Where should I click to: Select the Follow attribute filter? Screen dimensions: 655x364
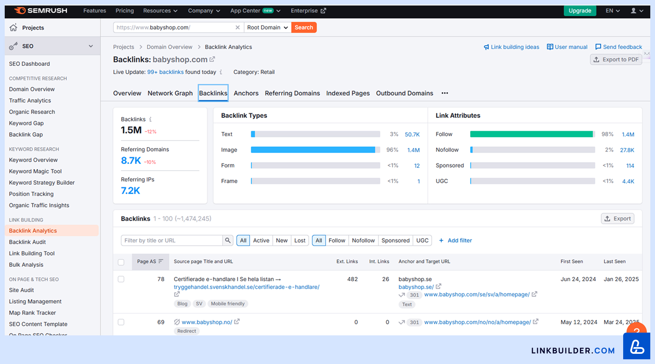[x=337, y=240]
